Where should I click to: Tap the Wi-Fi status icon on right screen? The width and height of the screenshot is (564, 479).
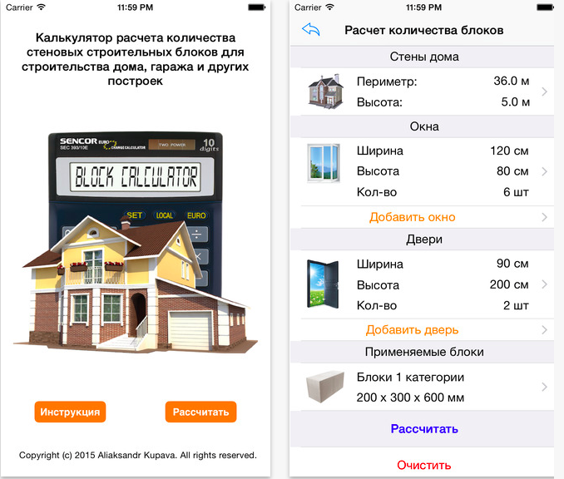click(x=329, y=7)
